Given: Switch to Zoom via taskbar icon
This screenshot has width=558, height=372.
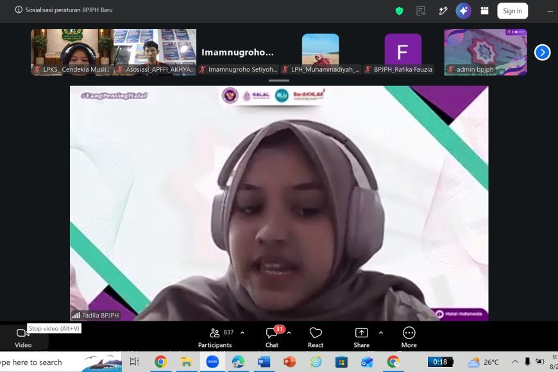Looking at the screenshot, I should tap(212, 362).
